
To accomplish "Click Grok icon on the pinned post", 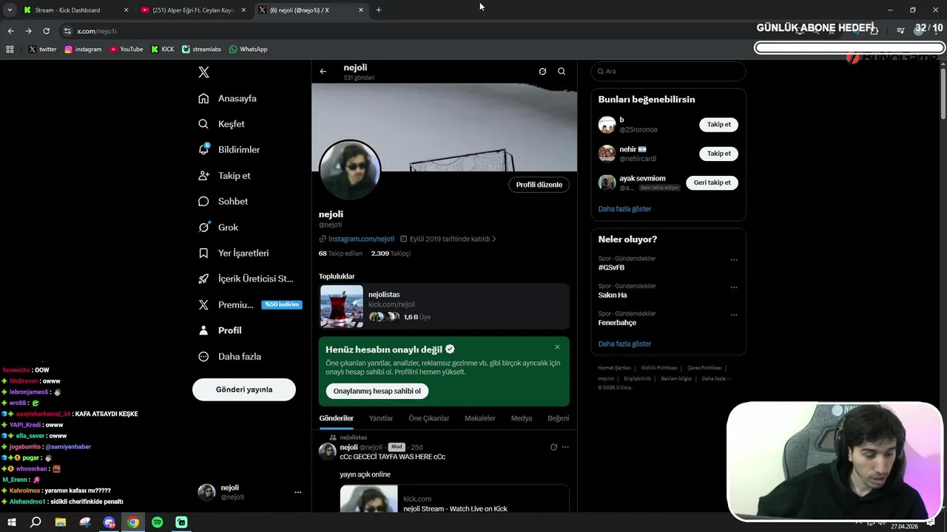I will (x=553, y=447).
